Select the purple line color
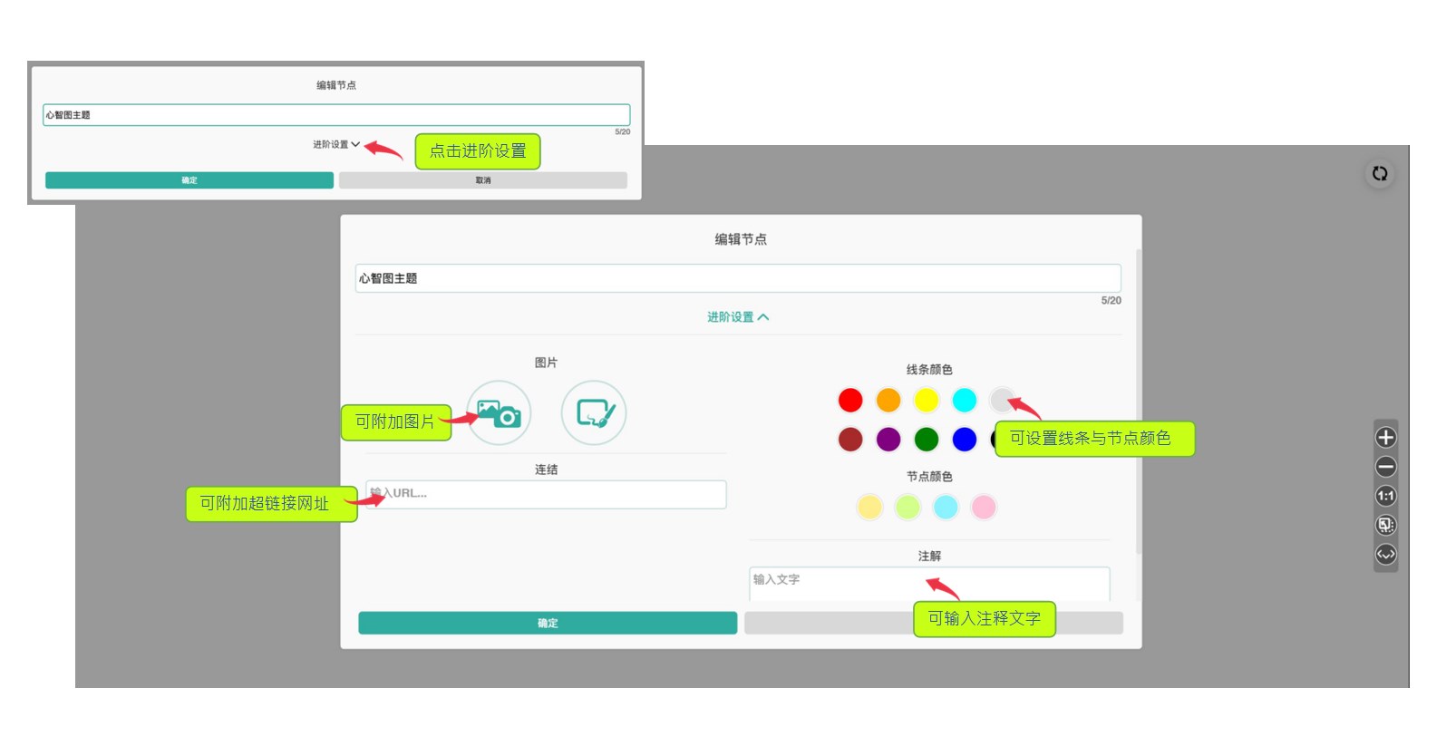Image resolution: width=1446 pixels, height=736 pixels. (x=888, y=440)
